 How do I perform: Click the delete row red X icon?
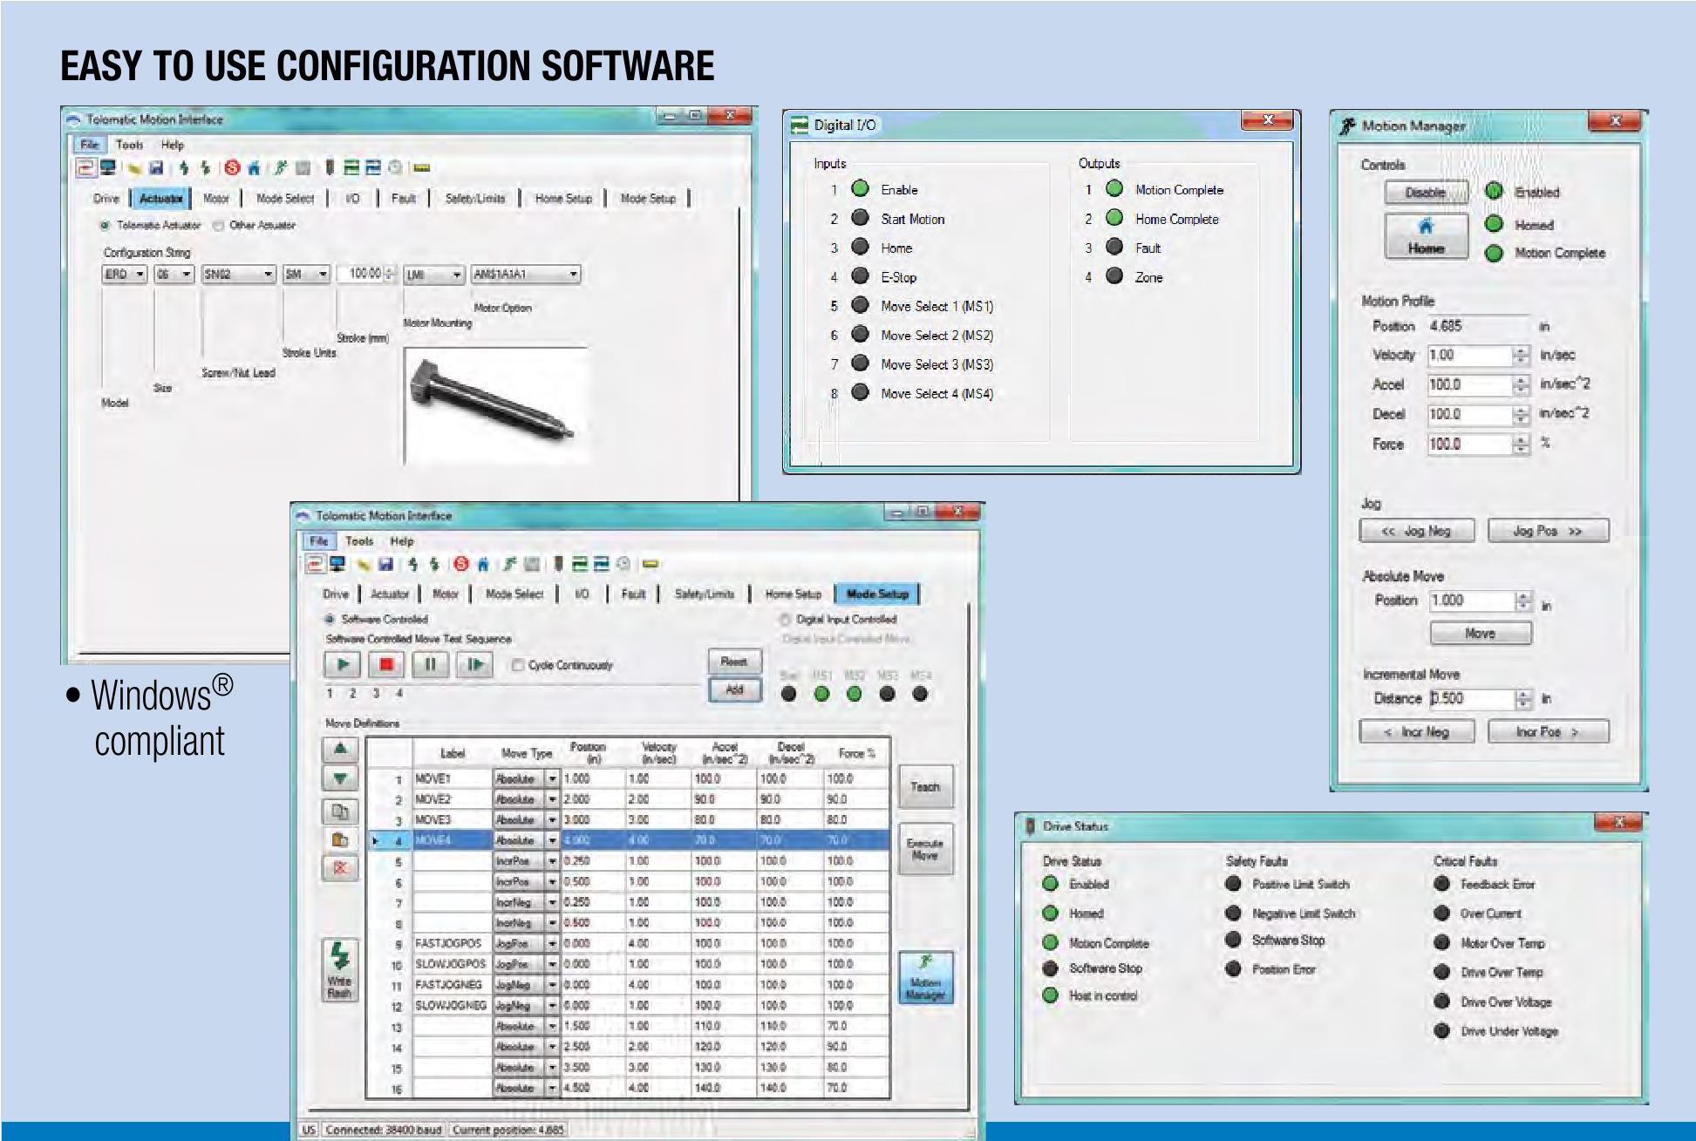(x=340, y=867)
